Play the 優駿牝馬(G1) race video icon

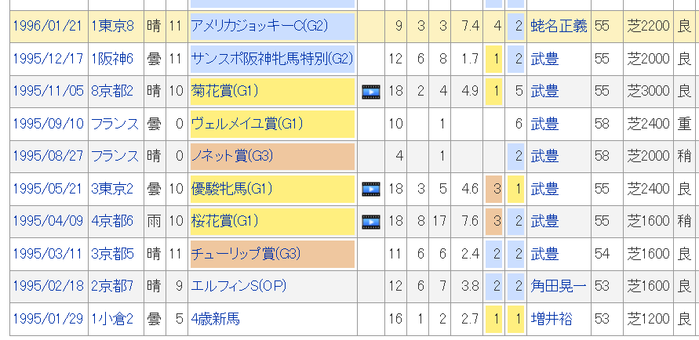tap(370, 189)
